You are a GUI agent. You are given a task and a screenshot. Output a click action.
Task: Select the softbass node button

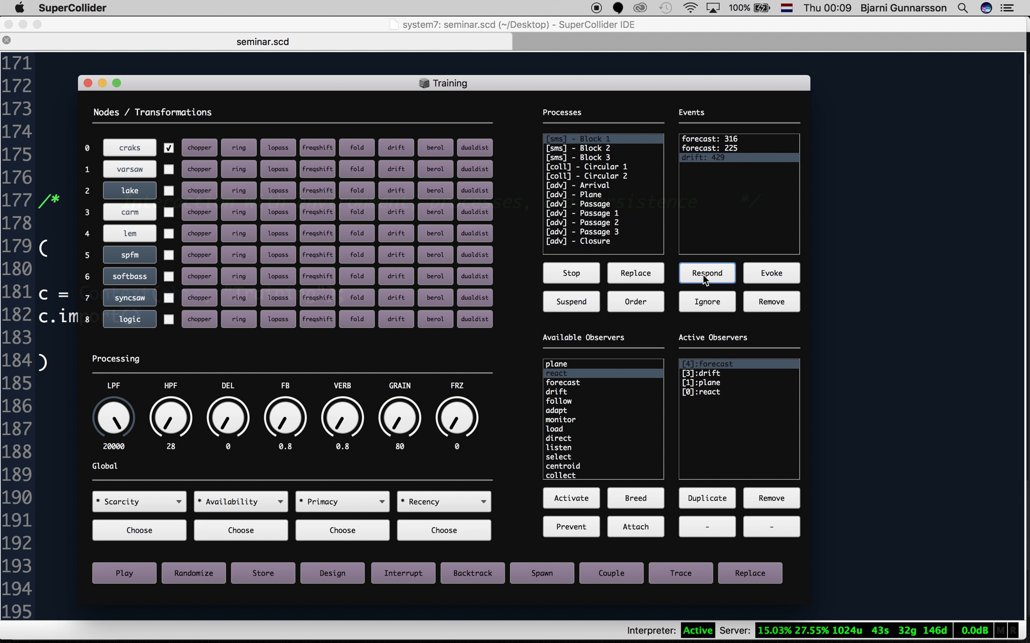(x=130, y=276)
